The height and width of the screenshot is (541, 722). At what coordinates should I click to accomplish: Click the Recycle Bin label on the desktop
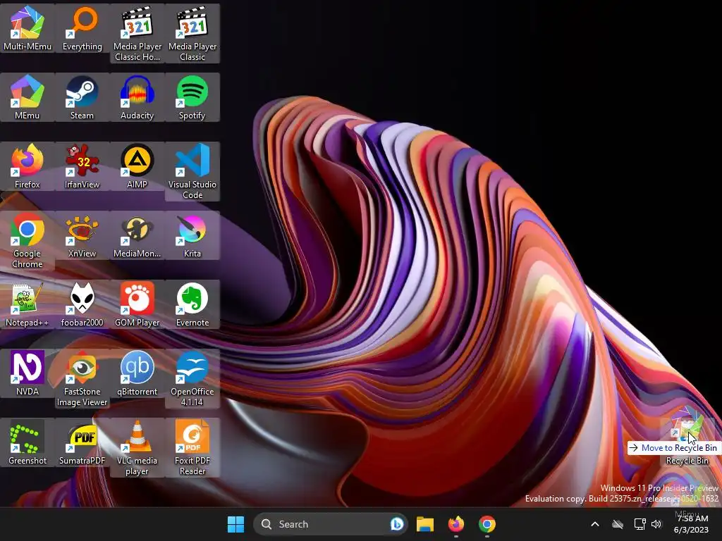pyautogui.click(x=687, y=461)
